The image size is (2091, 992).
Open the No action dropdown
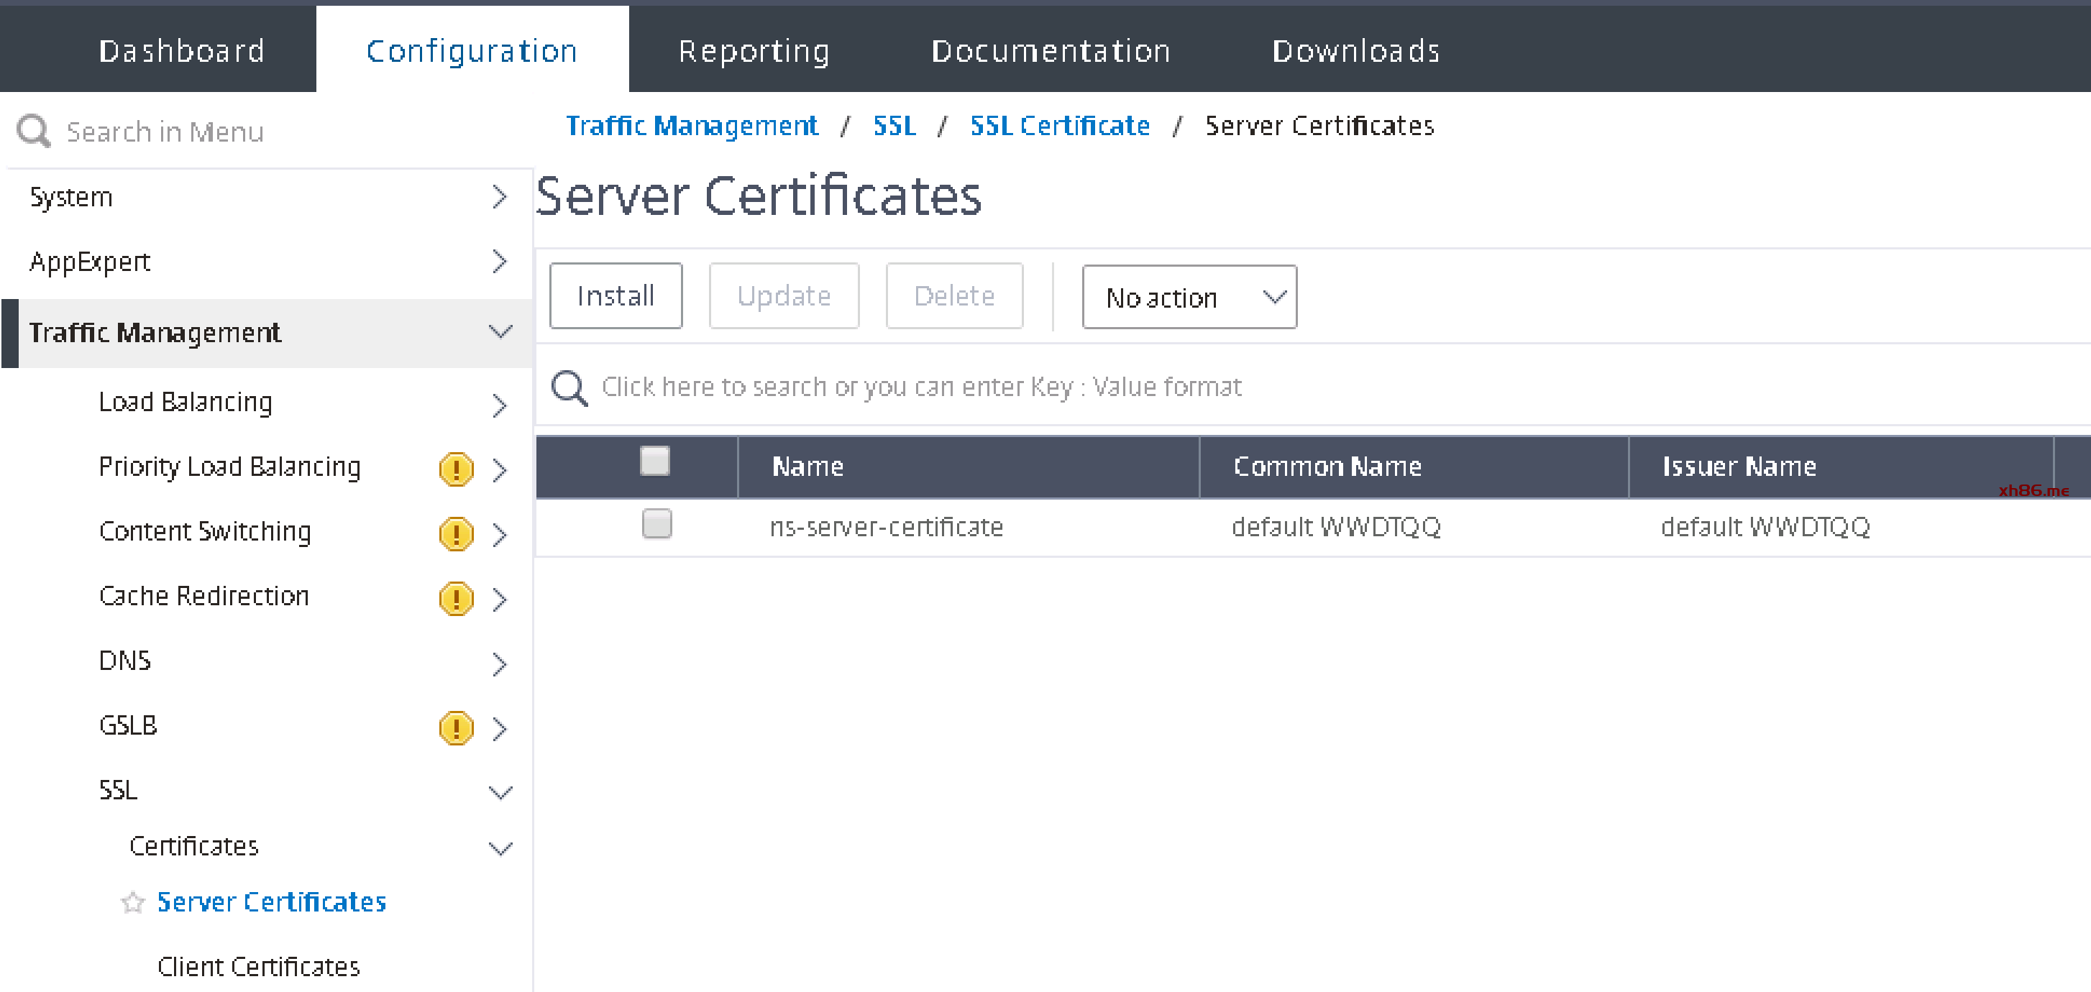coord(1189,297)
